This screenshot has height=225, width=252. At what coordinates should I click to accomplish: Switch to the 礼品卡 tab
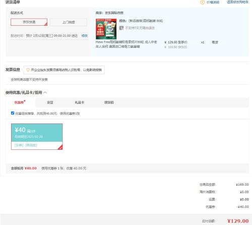click(80, 102)
